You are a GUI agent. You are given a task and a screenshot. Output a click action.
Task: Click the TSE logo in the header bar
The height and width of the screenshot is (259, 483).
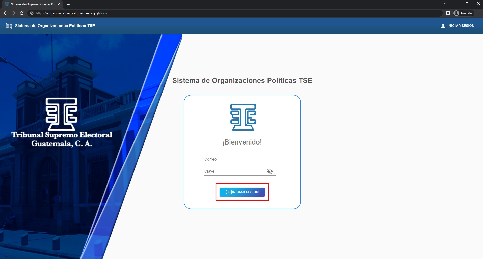9,26
